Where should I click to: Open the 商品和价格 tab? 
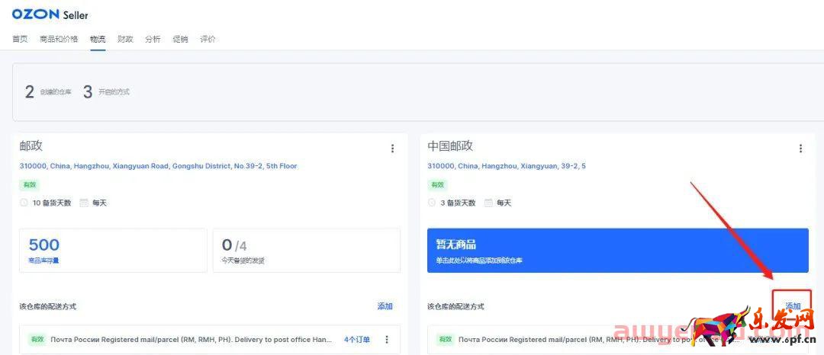(x=59, y=39)
